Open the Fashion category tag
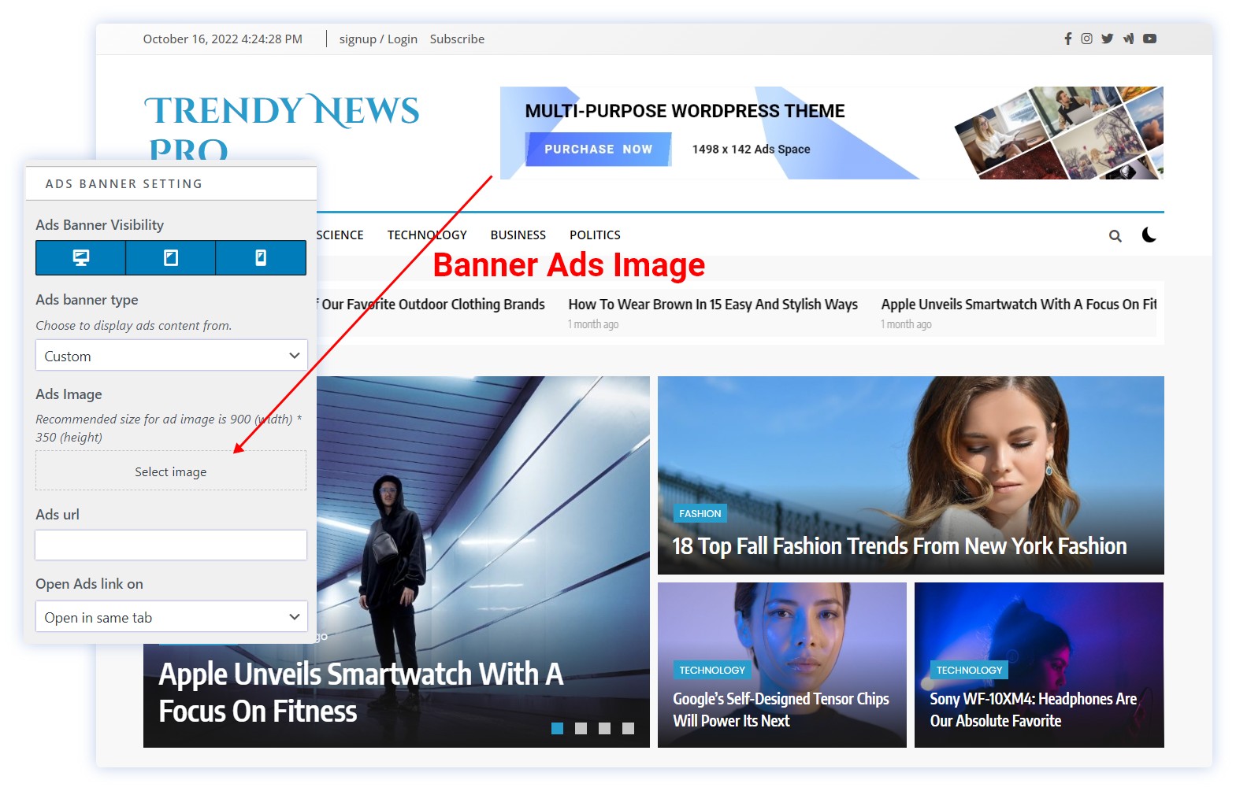This screenshot has height=791, width=1236. tap(700, 514)
